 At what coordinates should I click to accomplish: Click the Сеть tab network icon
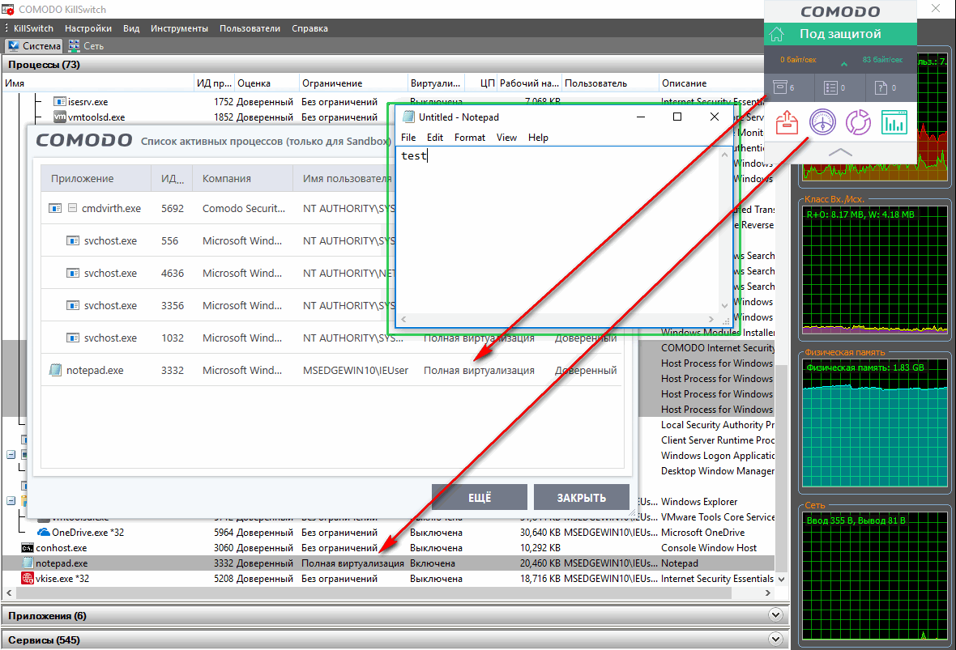point(75,45)
